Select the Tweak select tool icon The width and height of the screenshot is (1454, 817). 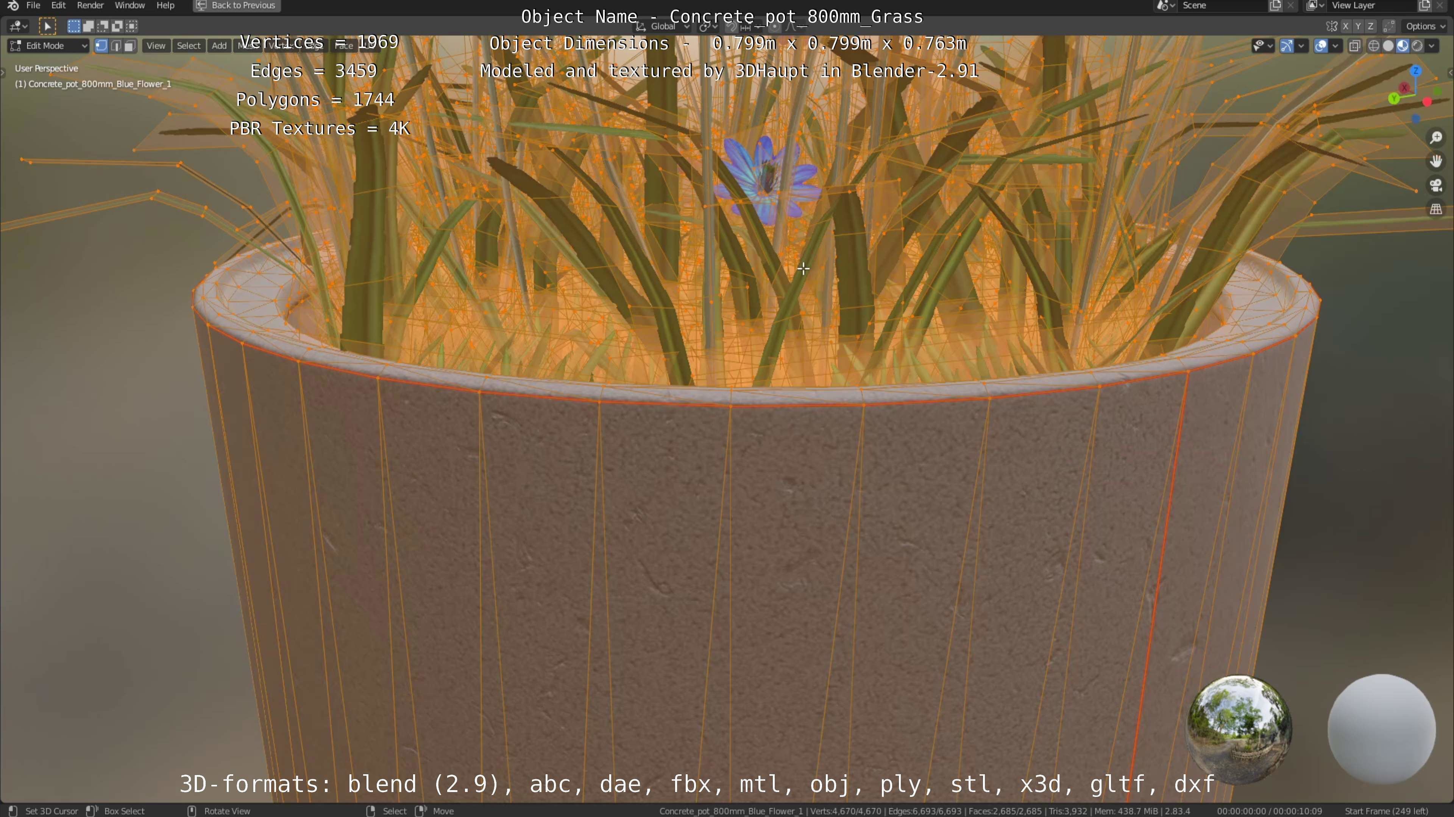pyautogui.click(x=47, y=26)
